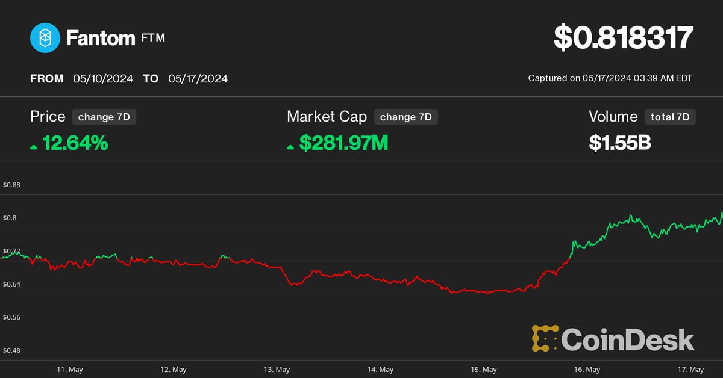Select the '11. May' x-axis label
The height and width of the screenshot is (378, 723).
tap(70, 369)
